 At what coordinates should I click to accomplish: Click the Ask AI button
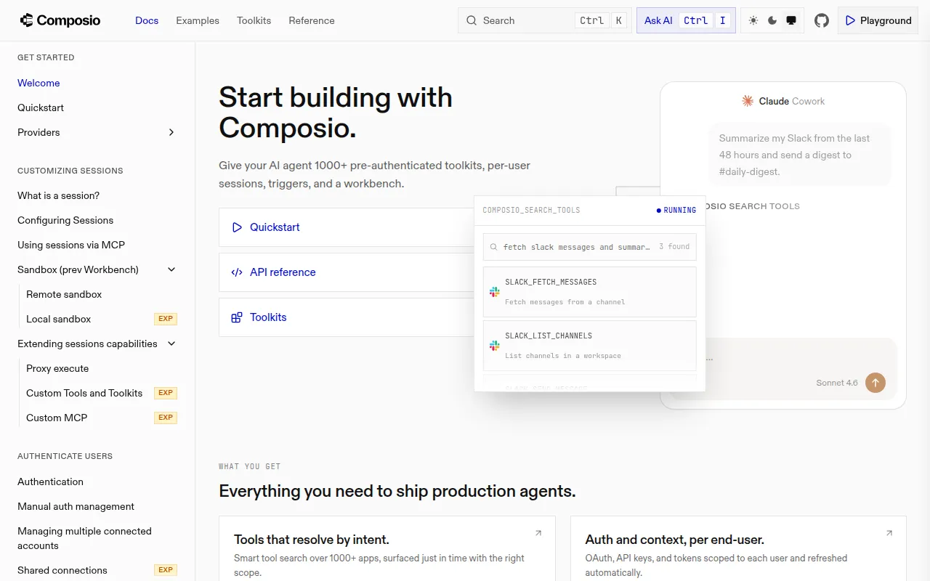(x=686, y=20)
